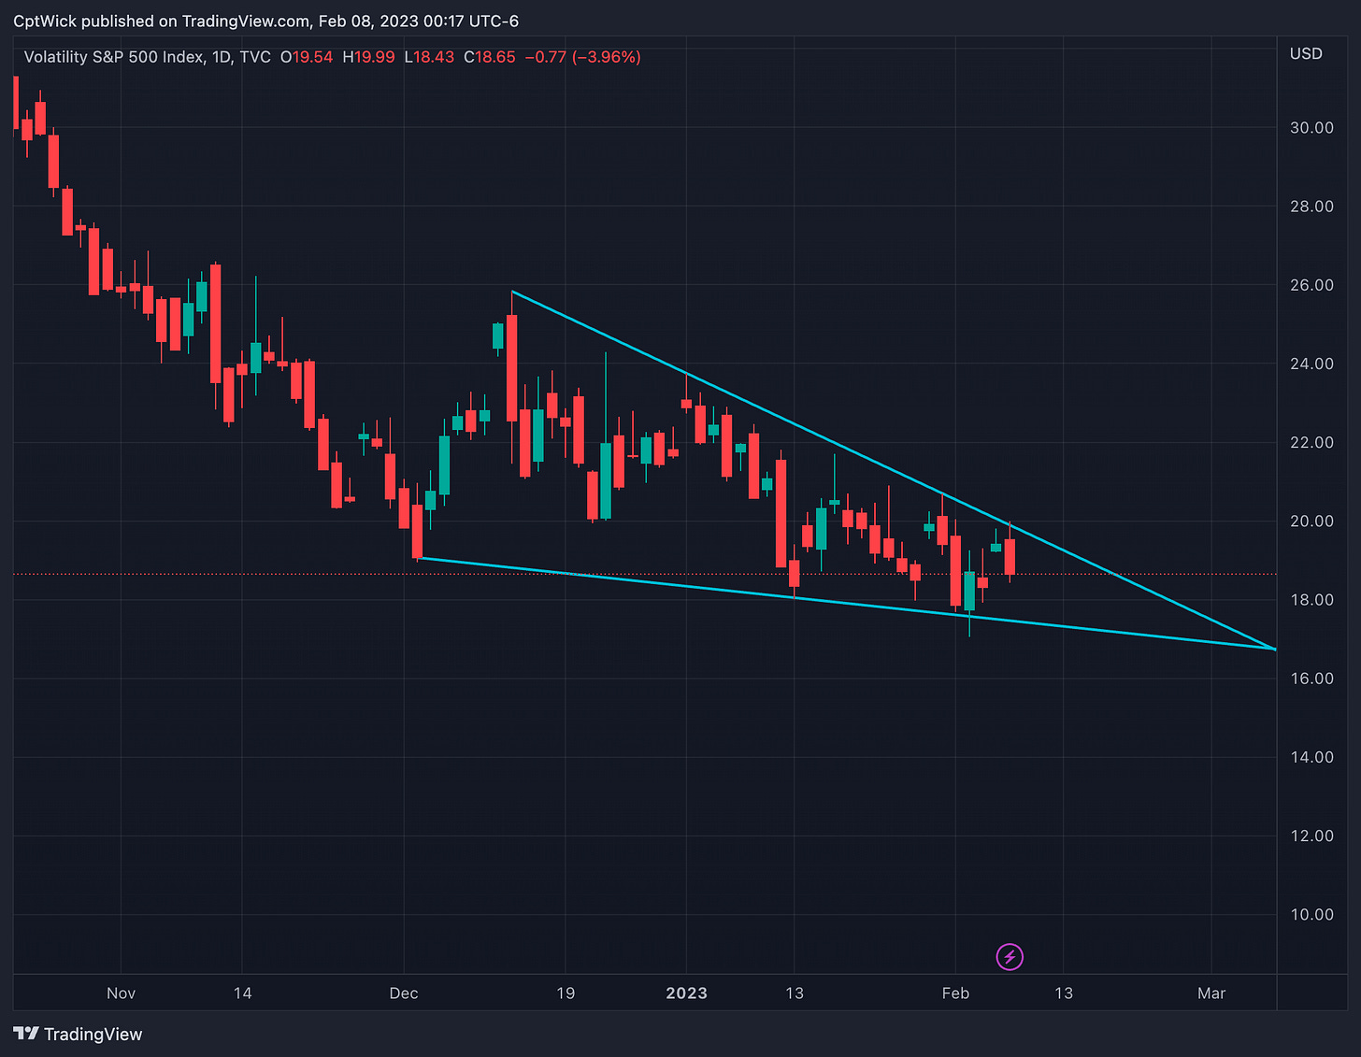
Task: Click the 19 date axis label
Action: point(566,993)
